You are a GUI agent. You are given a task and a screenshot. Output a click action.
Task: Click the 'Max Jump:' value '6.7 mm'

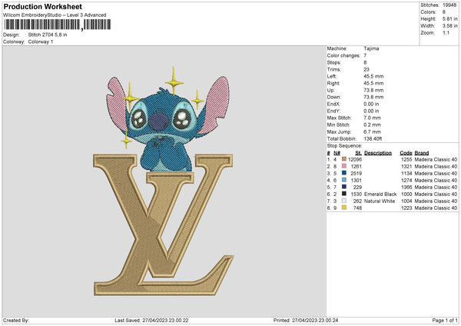[372, 131]
